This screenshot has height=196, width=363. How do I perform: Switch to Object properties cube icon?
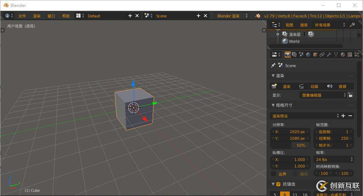(x=315, y=55)
